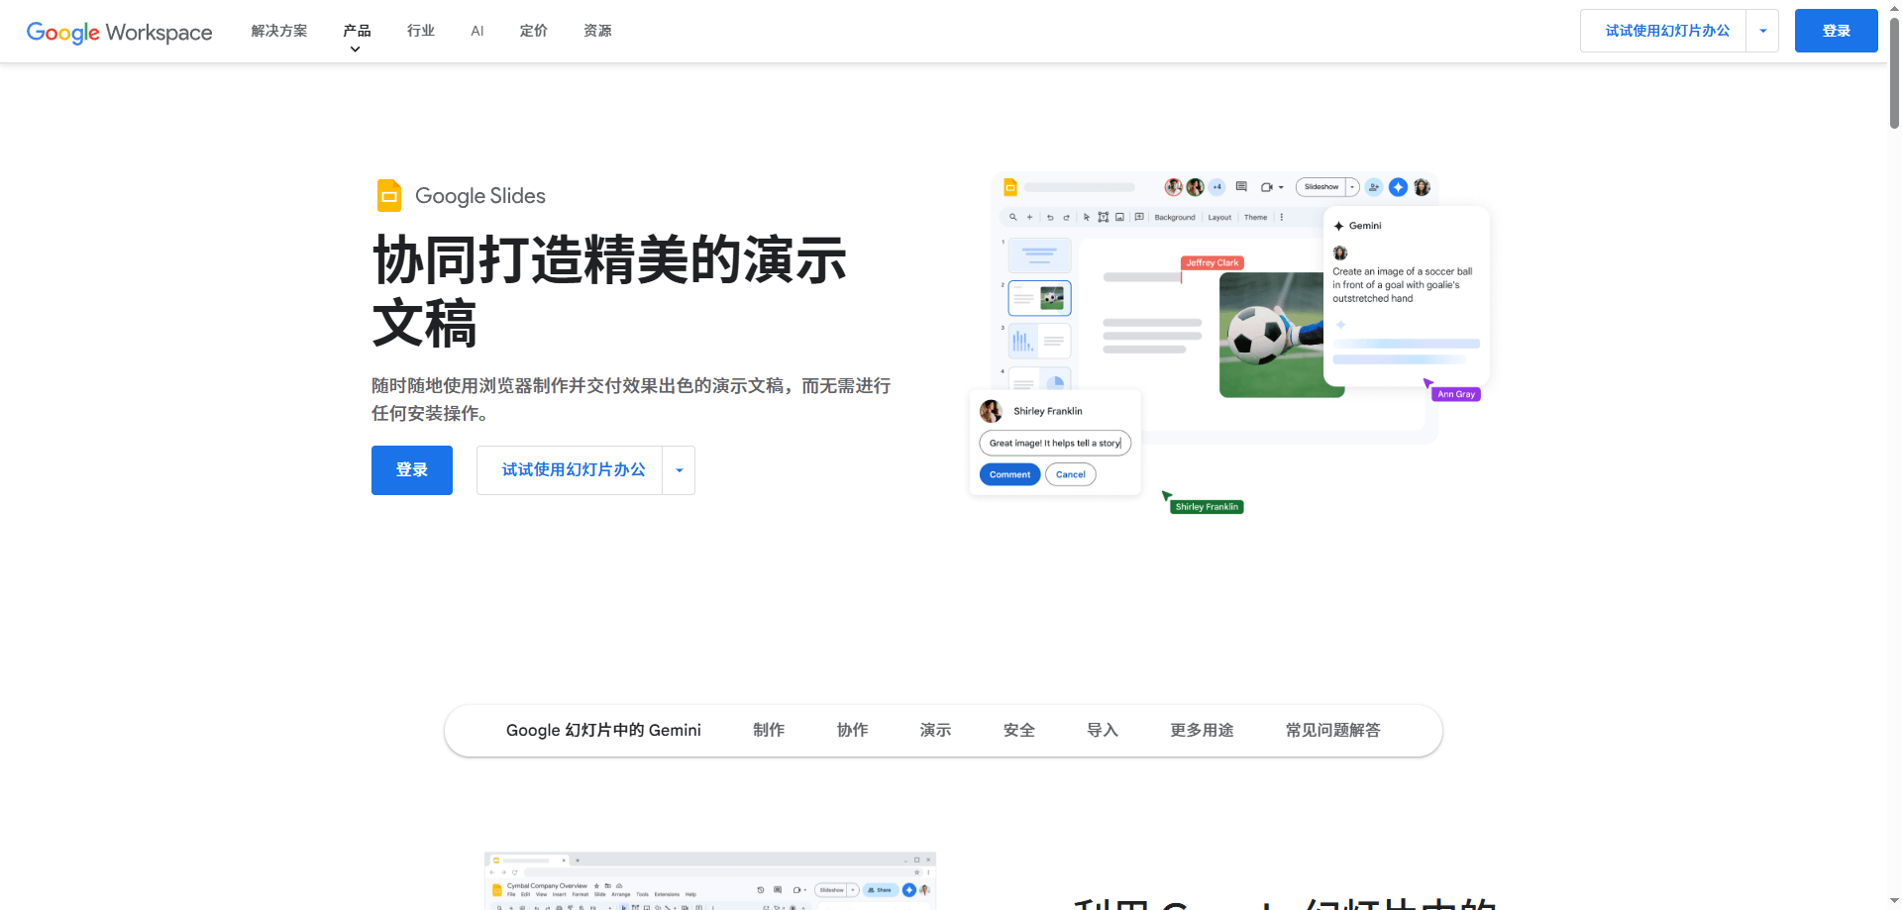
Task: Click the blue 登录 button in the header
Action: 1836,31
